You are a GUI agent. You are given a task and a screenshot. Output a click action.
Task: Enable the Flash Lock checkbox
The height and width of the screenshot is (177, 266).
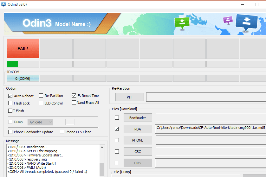point(10,103)
